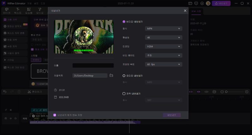Click the D:/Users/Desktop save path field
Viewport: 252px width, 135px height.
tap(90, 76)
